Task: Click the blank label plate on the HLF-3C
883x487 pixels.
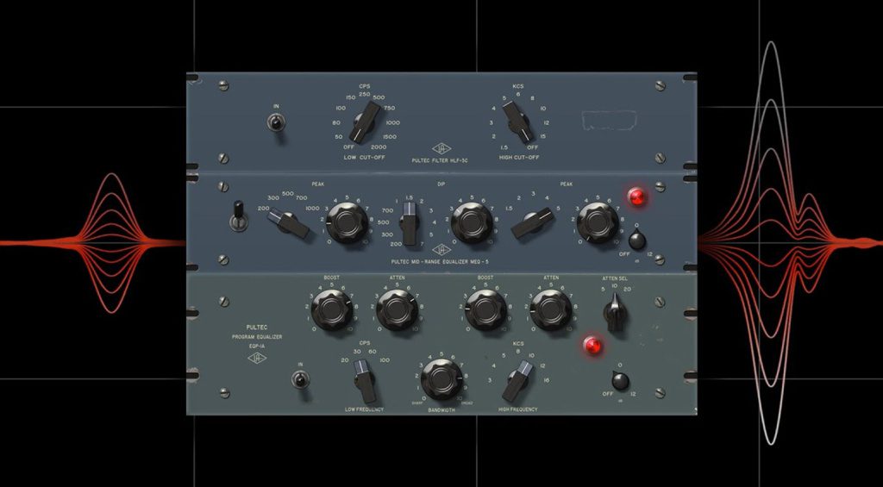Action: (610, 121)
